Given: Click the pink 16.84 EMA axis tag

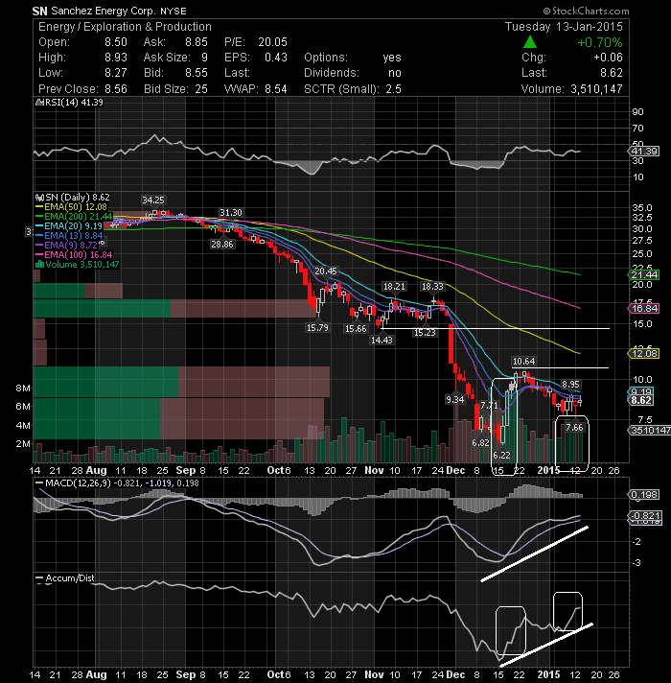Looking at the screenshot, I should (644, 309).
